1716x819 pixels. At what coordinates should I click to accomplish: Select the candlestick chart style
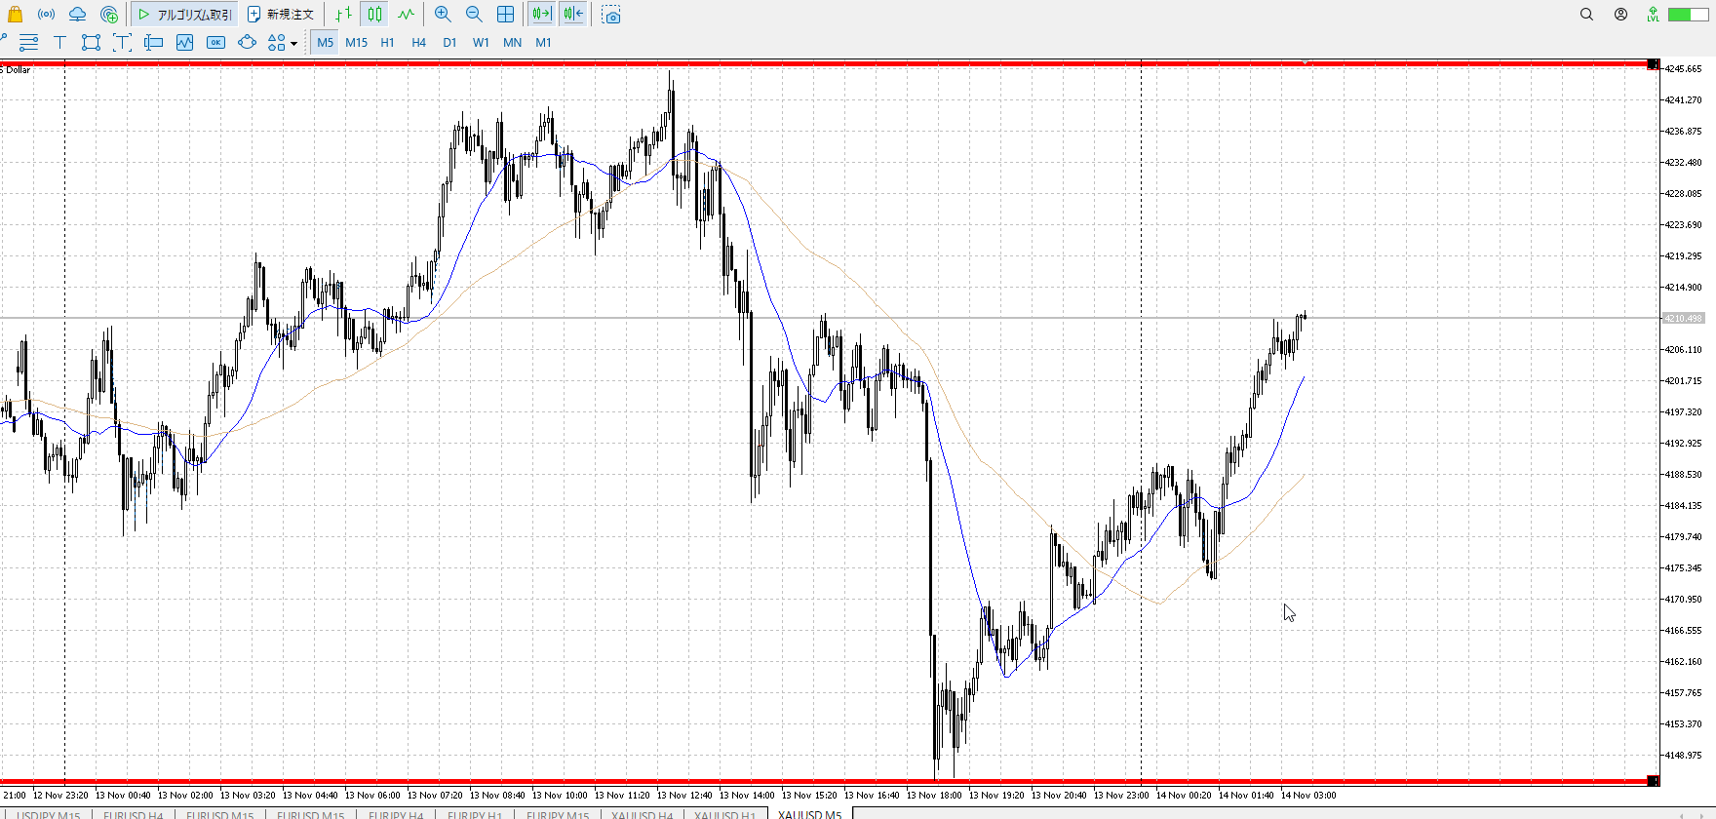(374, 15)
